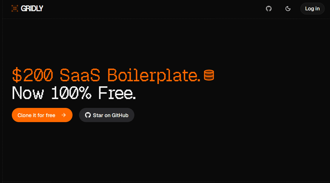The width and height of the screenshot is (330, 183).
Task: Click the word "Free." in subheadline
Action: coord(117,93)
